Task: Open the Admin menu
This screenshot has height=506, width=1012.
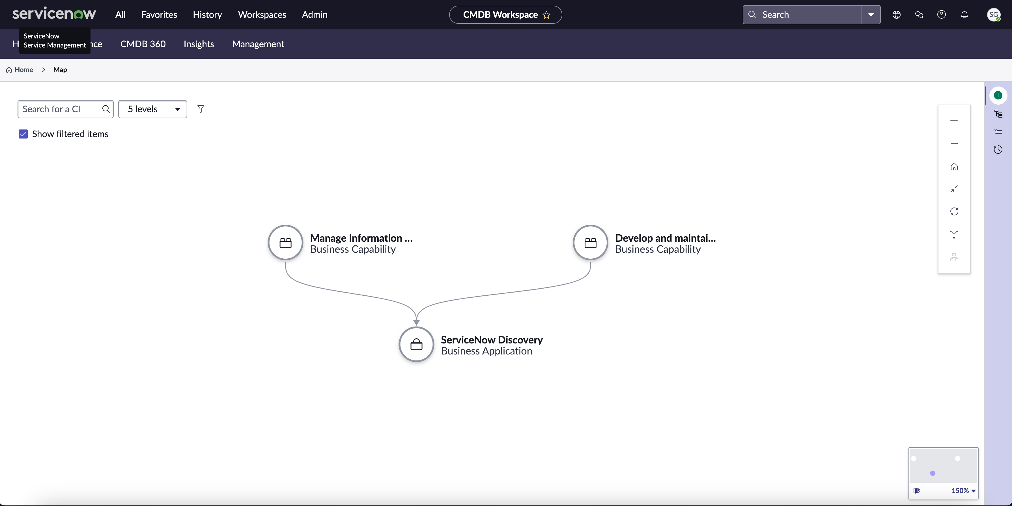Action: [x=315, y=14]
